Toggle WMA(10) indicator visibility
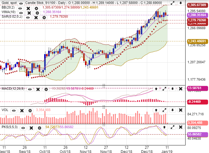 click(20, 13)
